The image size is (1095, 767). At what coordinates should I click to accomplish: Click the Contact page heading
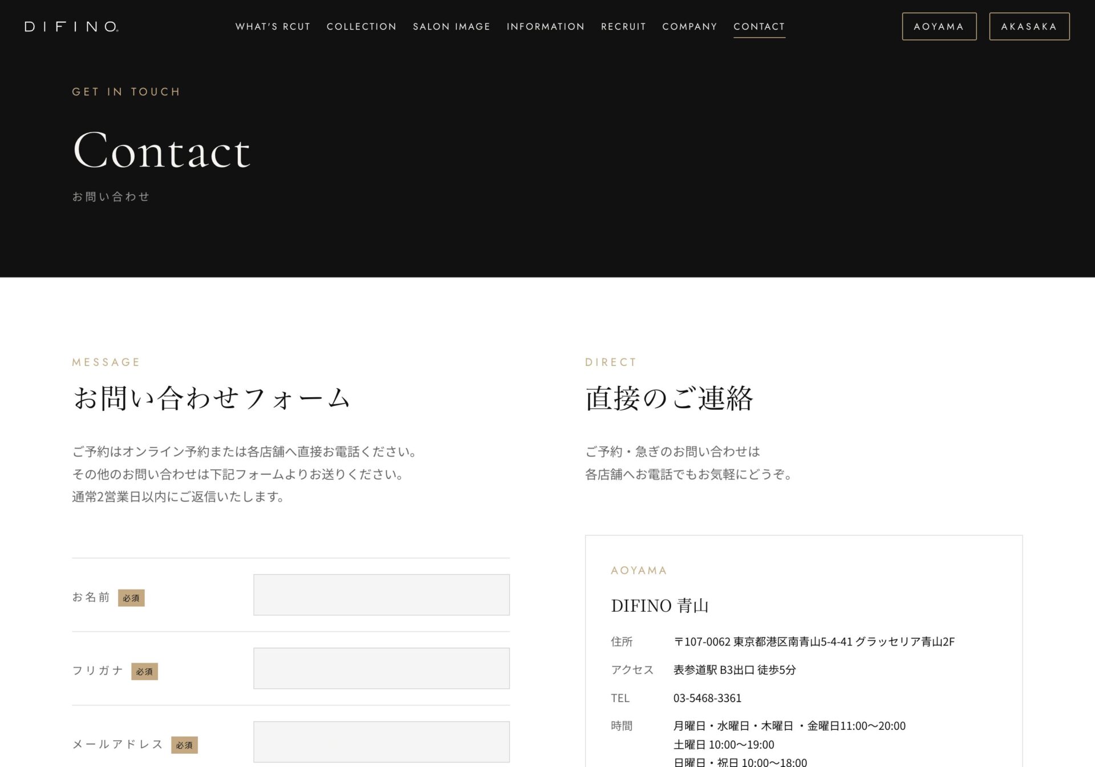pyautogui.click(x=161, y=150)
